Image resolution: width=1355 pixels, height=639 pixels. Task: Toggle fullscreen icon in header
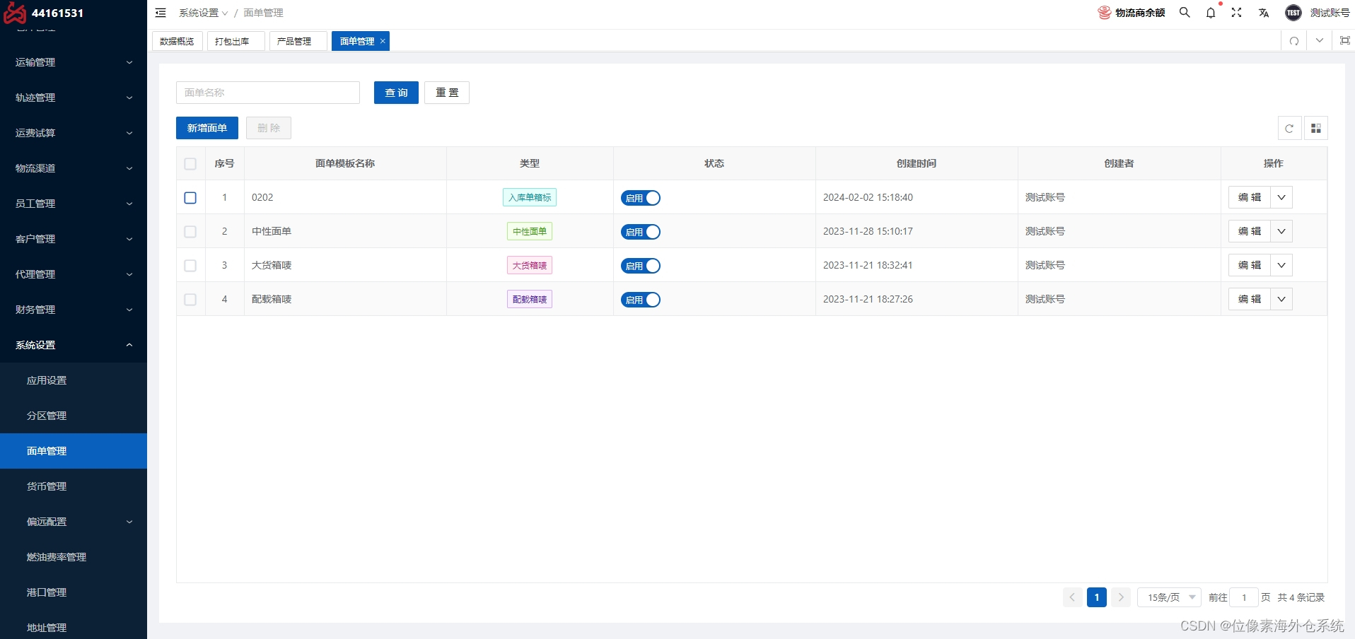(x=1236, y=13)
